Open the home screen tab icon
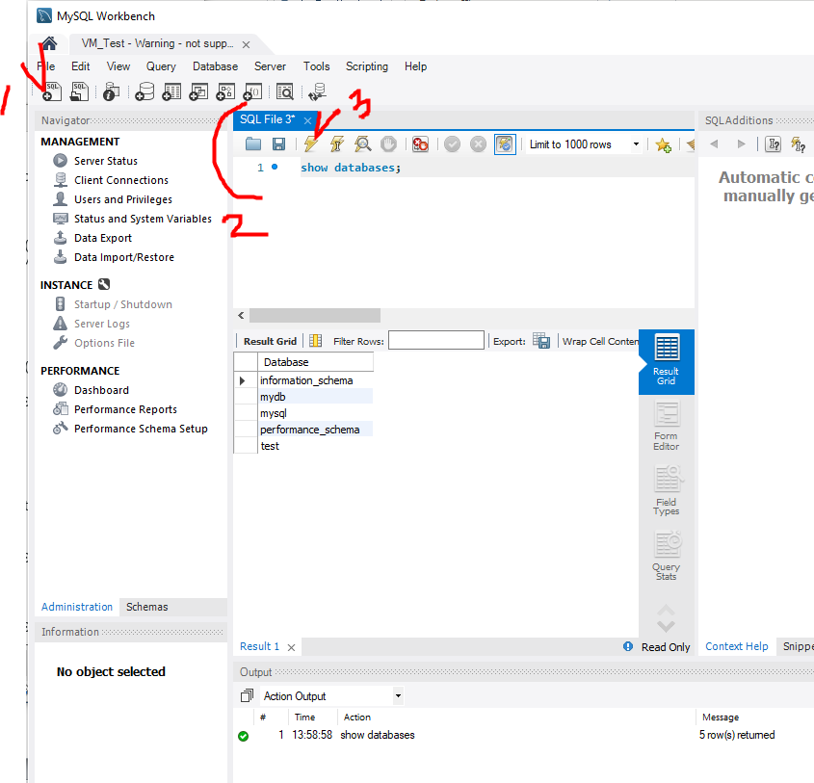 click(x=49, y=43)
